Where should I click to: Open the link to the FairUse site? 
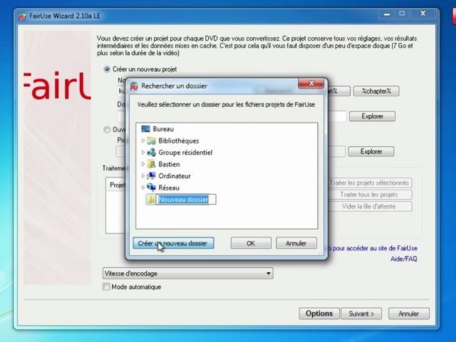372,248
